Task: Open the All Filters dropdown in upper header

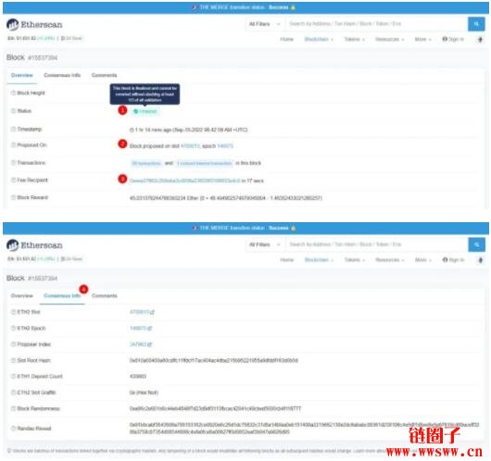Action: (x=265, y=24)
